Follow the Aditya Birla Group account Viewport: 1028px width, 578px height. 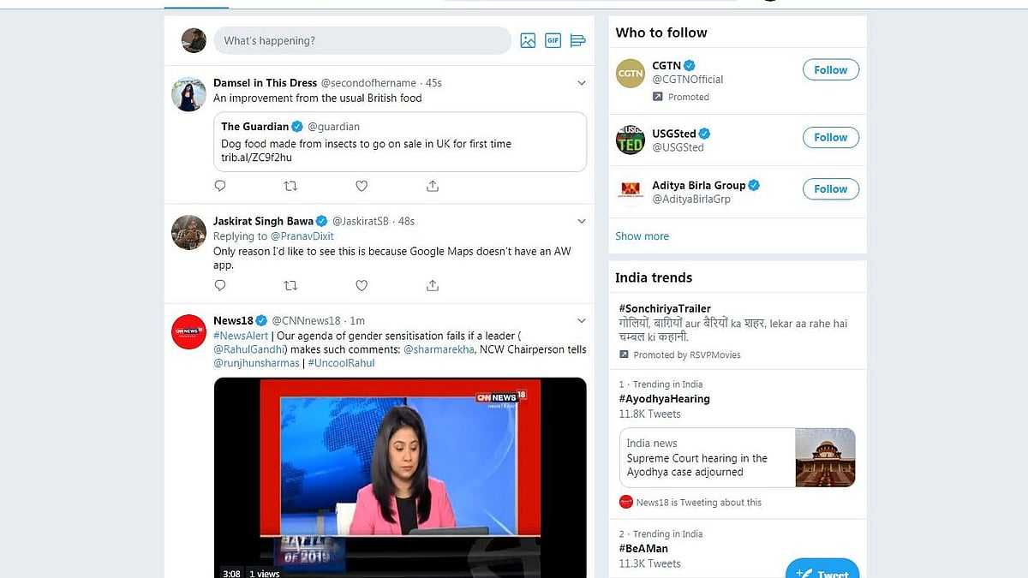pos(829,189)
